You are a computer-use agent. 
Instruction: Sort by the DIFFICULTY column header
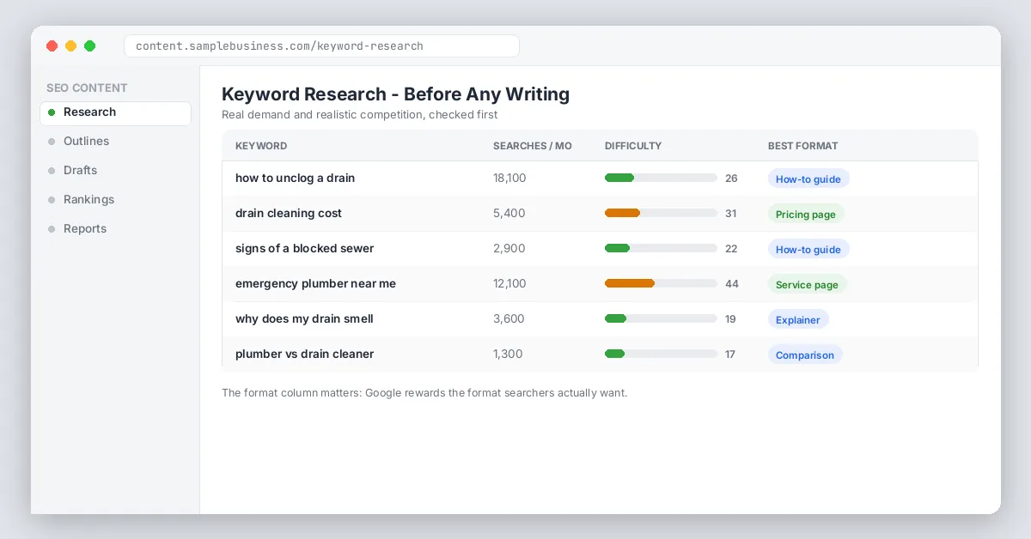[633, 146]
